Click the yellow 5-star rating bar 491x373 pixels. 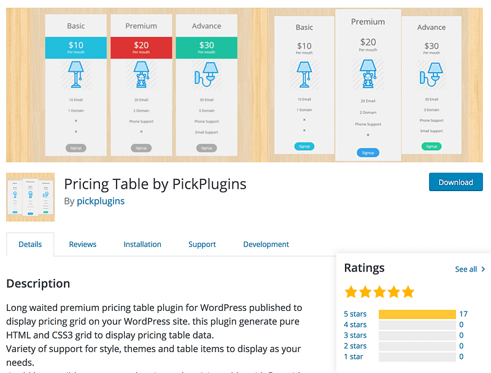tap(417, 313)
